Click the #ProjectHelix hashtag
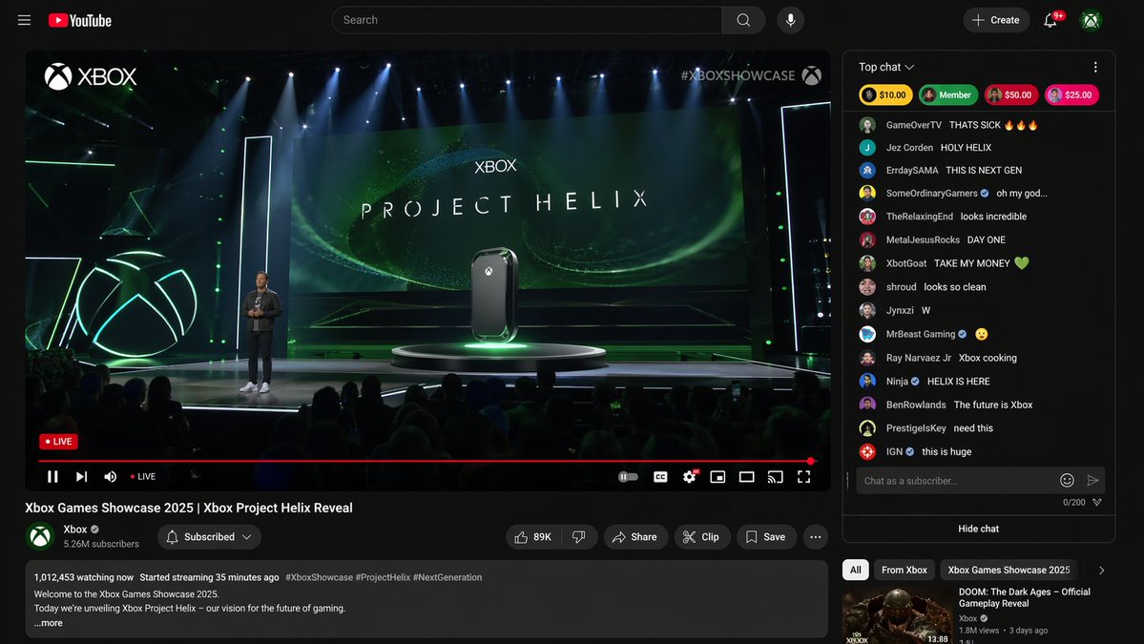This screenshot has width=1144, height=644. 383,577
